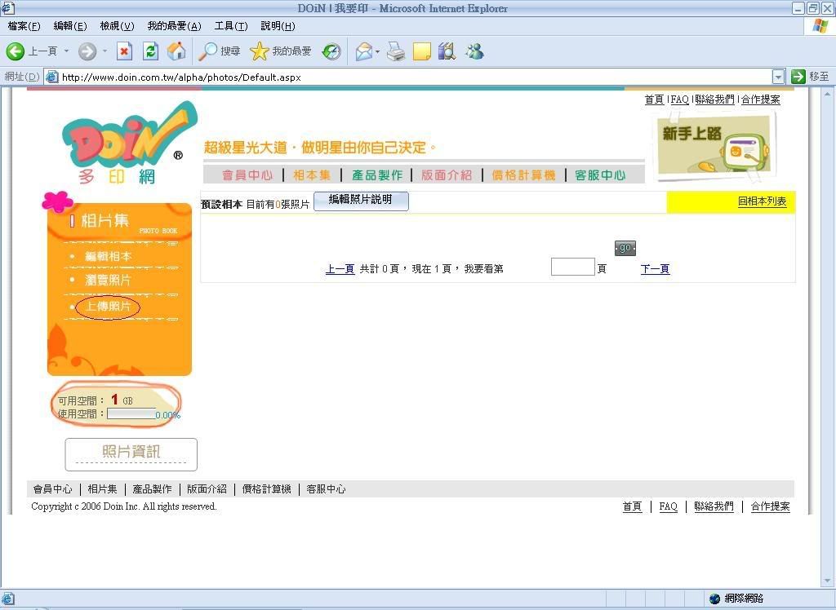Refresh the page with the toolbar icon
Image resolution: width=836 pixels, height=610 pixels.
pyautogui.click(x=150, y=51)
